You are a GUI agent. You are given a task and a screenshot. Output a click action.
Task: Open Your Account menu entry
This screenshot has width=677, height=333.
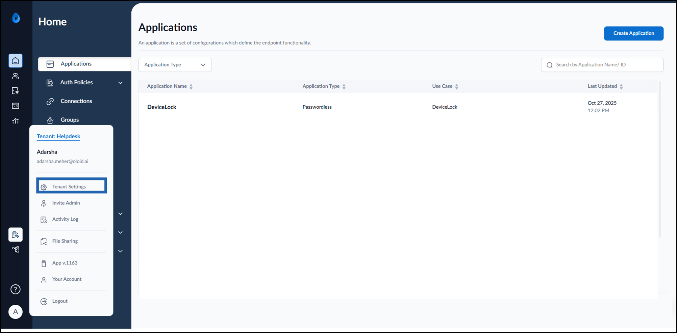(x=67, y=279)
